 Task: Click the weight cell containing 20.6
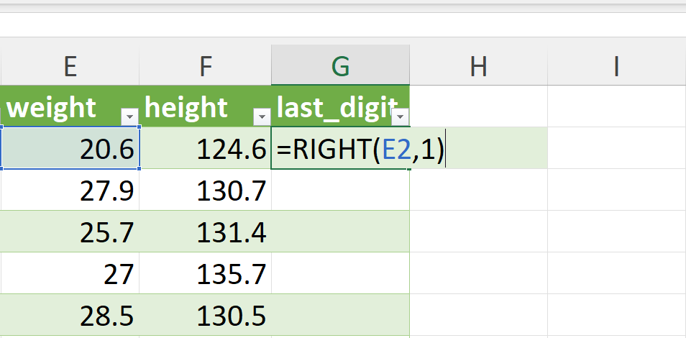(70, 148)
